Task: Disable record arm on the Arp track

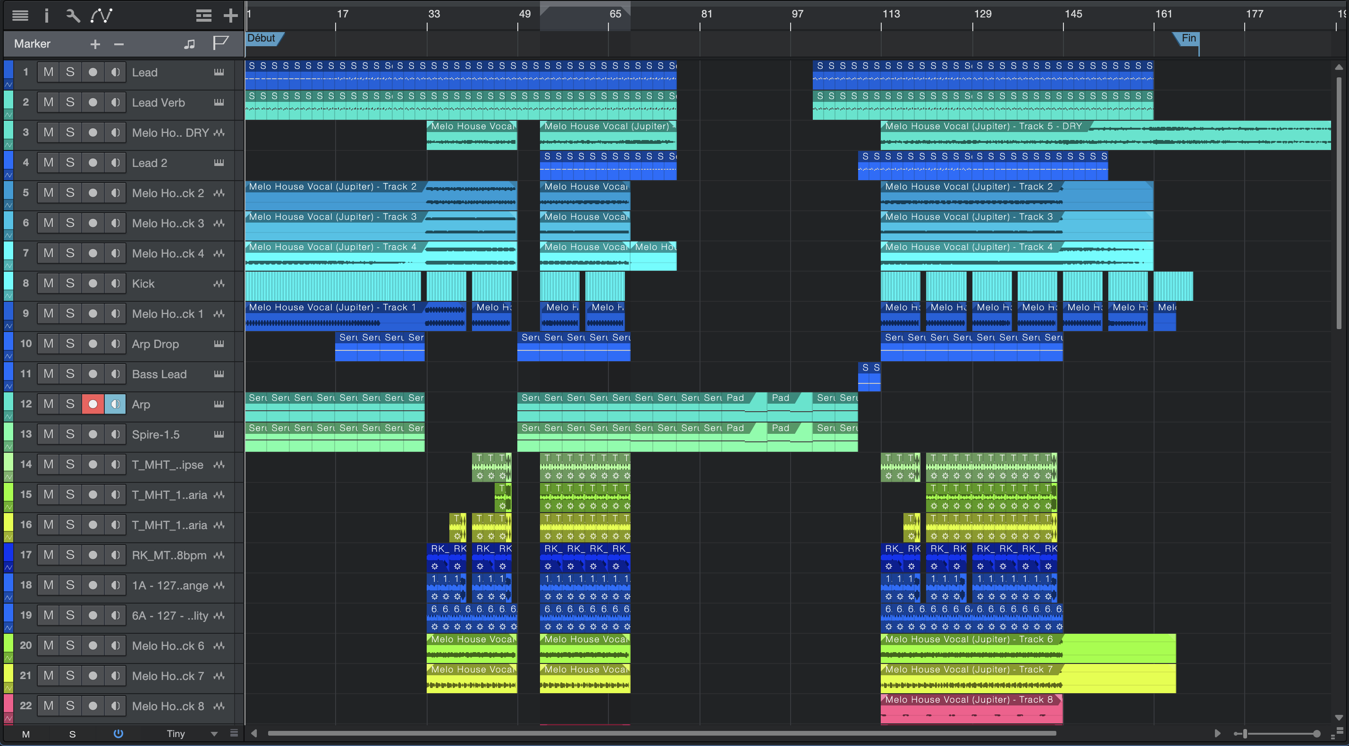Action: click(x=93, y=405)
